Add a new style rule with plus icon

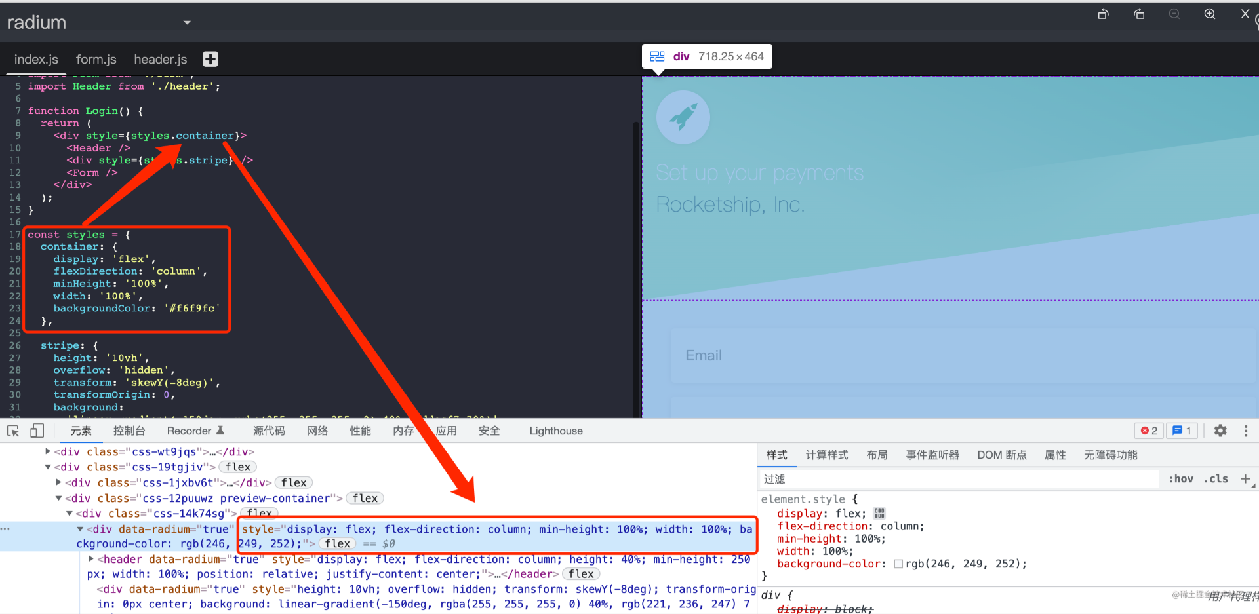click(x=1245, y=479)
